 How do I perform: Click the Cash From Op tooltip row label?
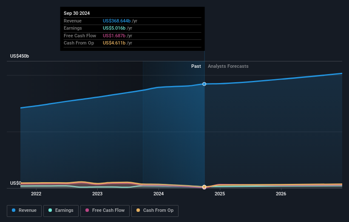[x=79, y=43]
